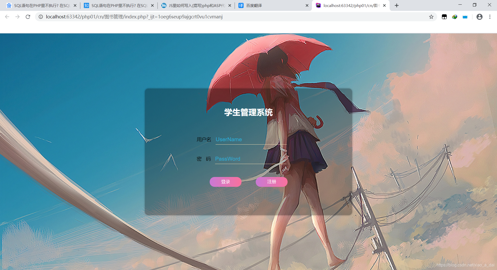Screen dimensions: 497x270
Task: Open the Chrome three-dot menu
Action: pyautogui.click(x=490, y=17)
